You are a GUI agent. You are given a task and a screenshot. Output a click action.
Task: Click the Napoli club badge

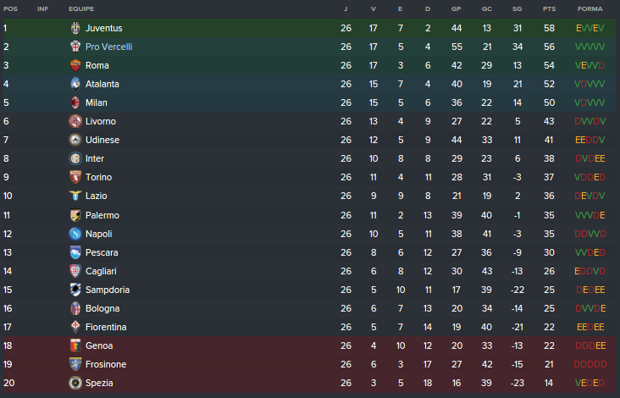pyautogui.click(x=75, y=234)
